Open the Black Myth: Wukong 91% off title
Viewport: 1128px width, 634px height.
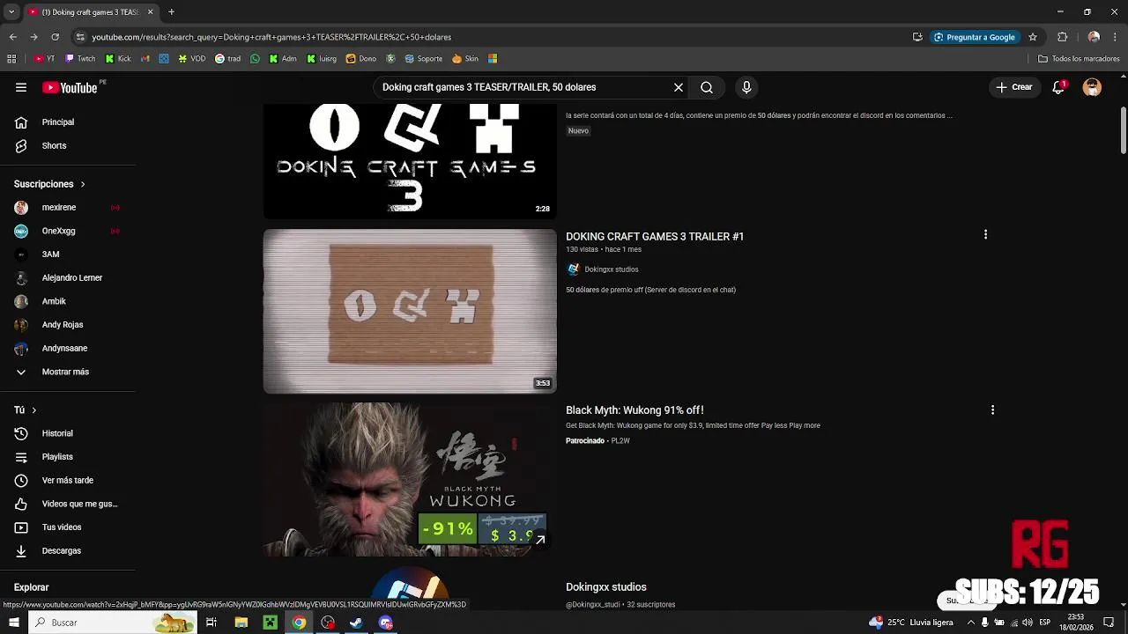coord(634,410)
